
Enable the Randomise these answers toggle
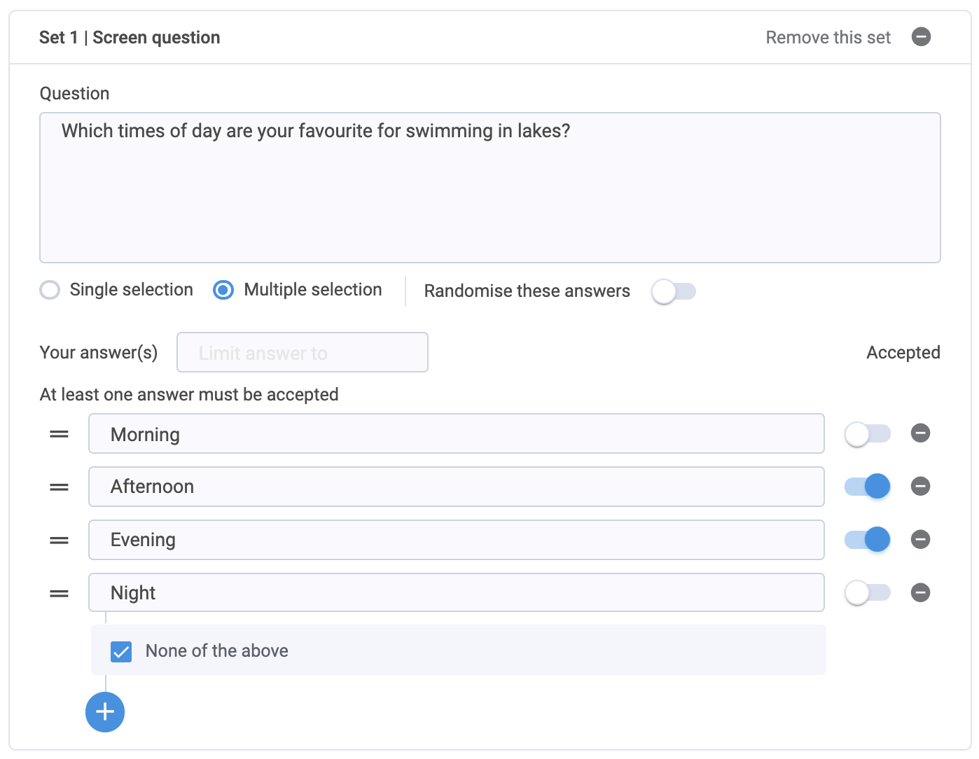click(x=674, y=291)
